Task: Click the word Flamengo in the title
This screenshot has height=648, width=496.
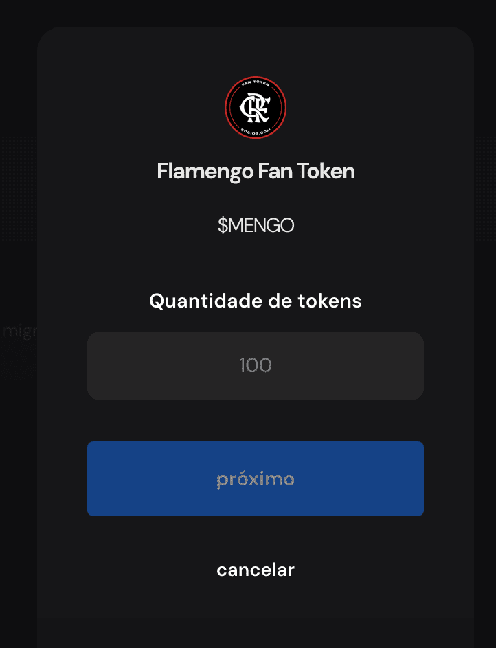Action: pyautogui.click(x=205, y=172)
